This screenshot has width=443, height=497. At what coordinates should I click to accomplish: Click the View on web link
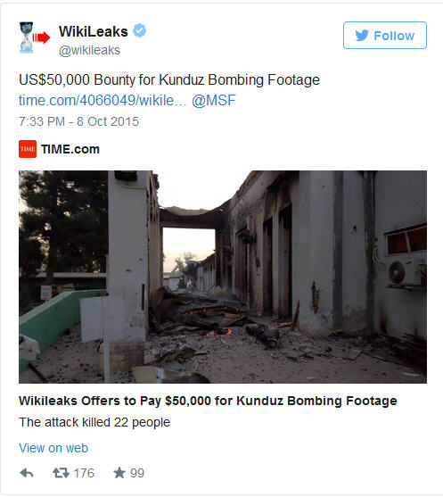coord(53,448)
